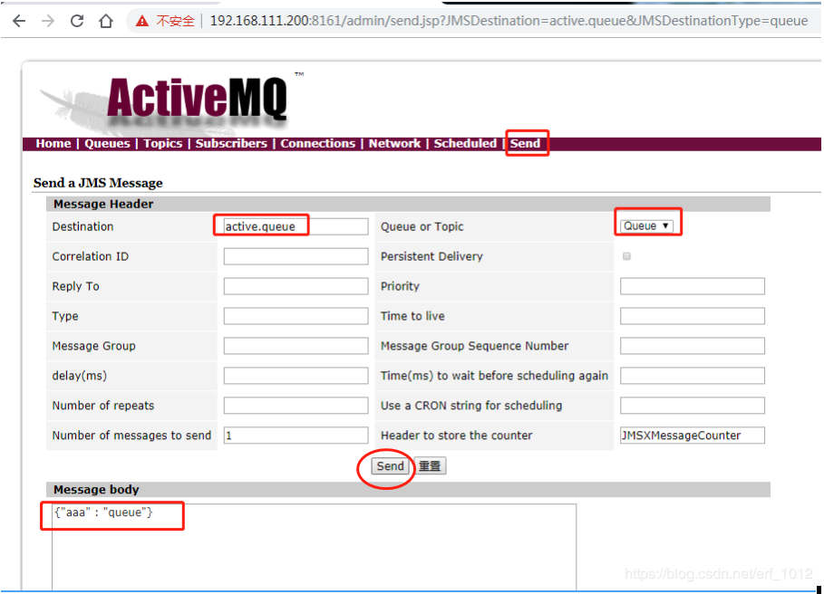Image resolution: width=824 pixels, height=594 pixels.
Task: Expand the Queue or Topic dropdown
Action: tap(646, 226)
